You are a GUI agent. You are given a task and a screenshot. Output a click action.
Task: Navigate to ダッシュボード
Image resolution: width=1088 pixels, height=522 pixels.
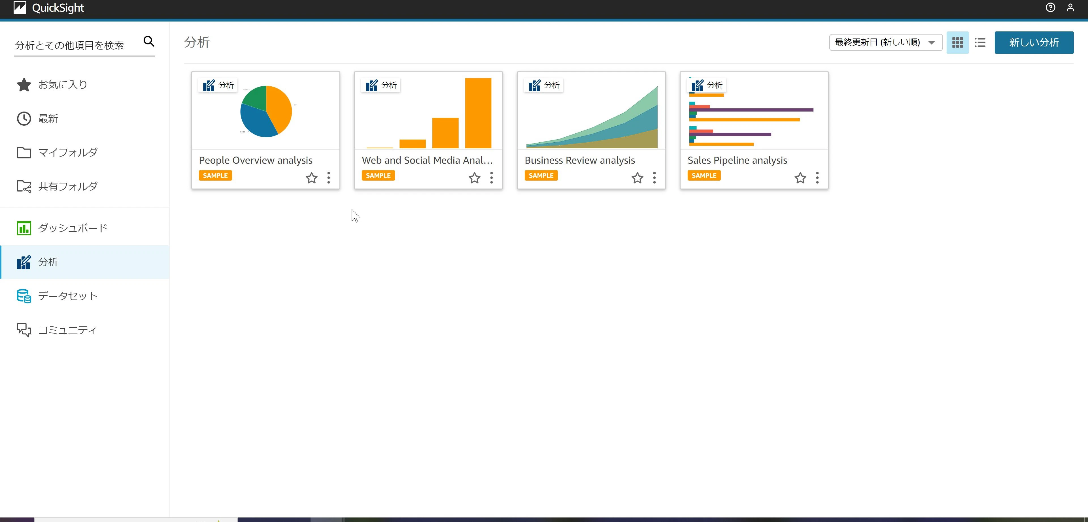tap(84, 228)
